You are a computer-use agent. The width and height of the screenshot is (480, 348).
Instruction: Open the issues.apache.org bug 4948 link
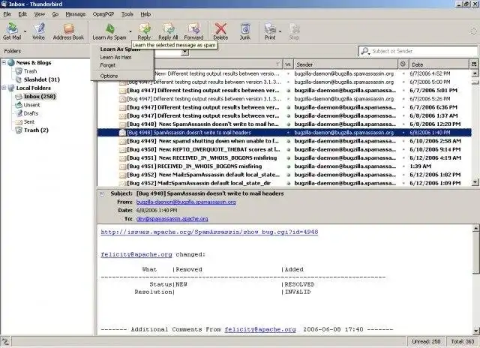pos(209,232)
